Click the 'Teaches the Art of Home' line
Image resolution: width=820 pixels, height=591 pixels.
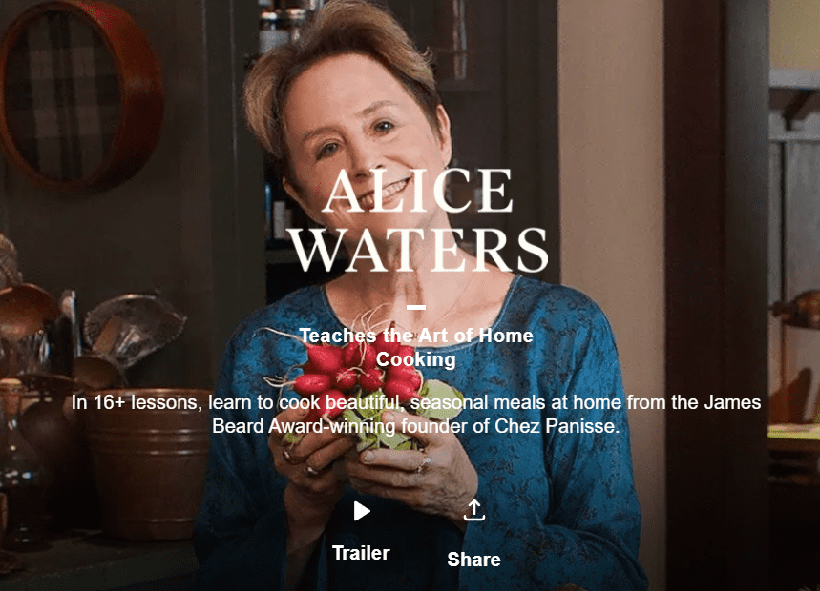[416, 336]
